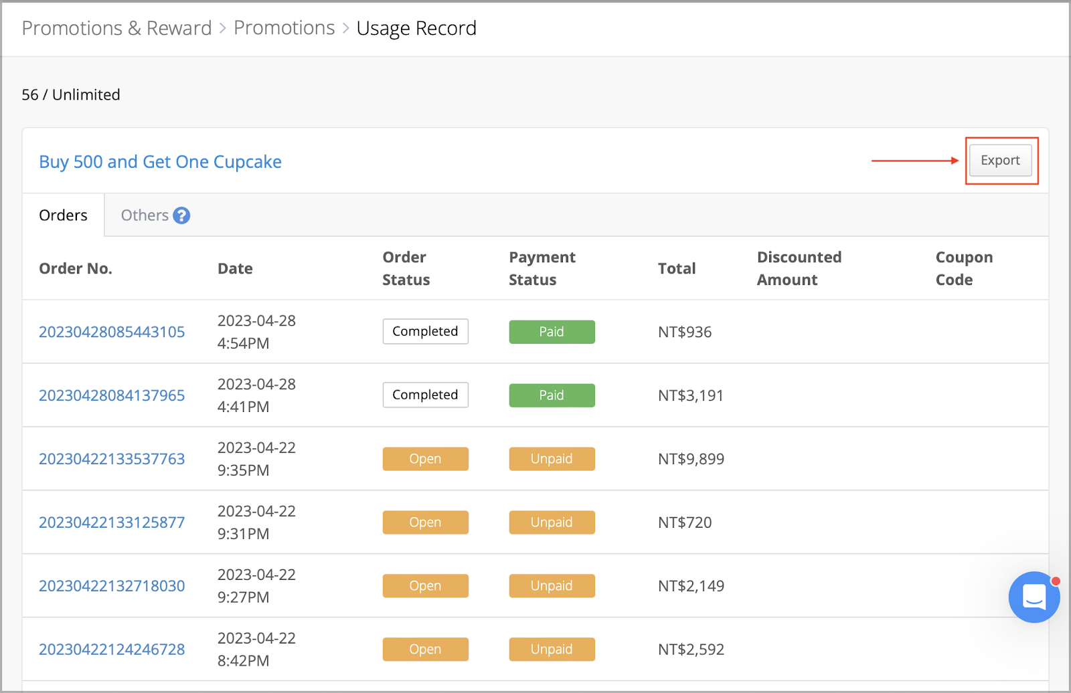Open order 20230422132718030

tap(112, 586)
